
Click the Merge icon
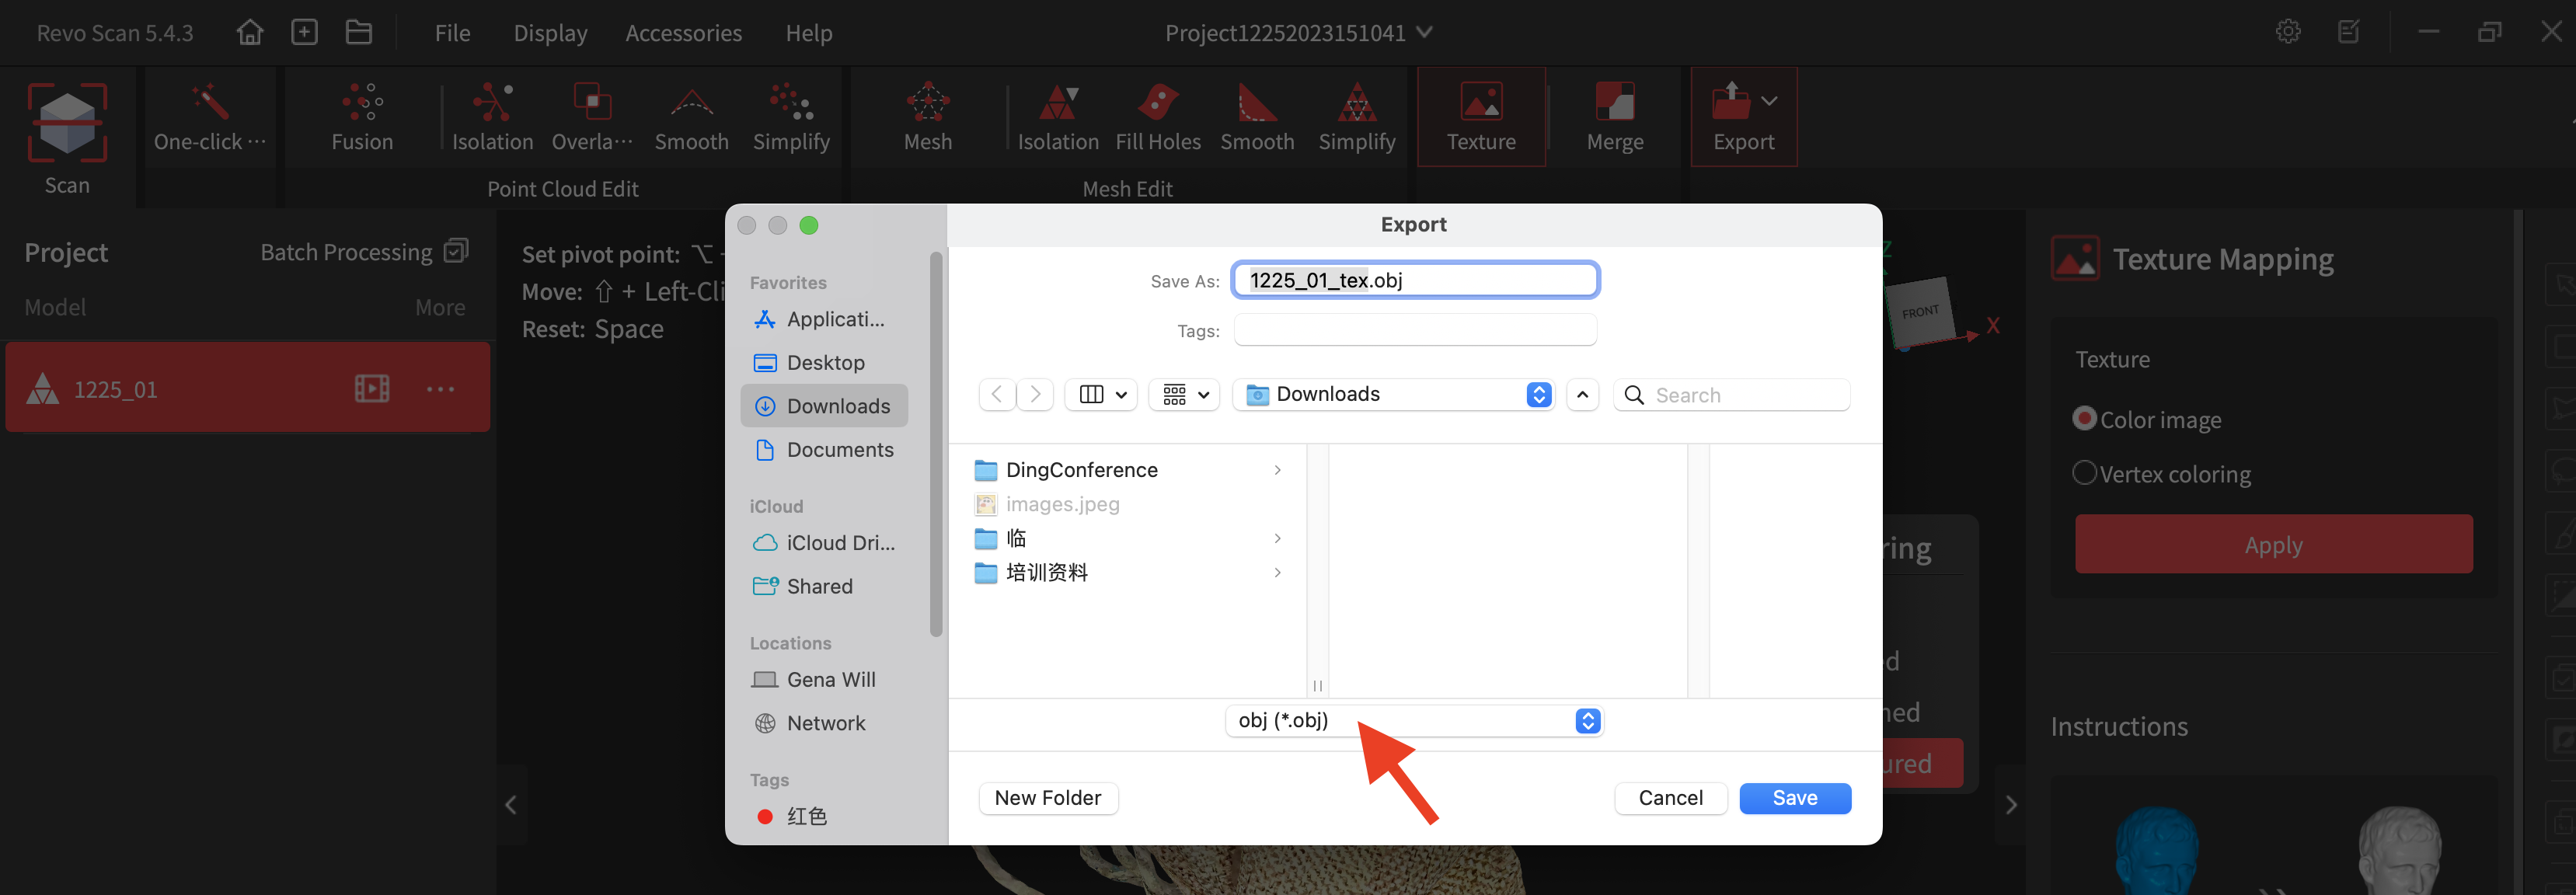1614,104
